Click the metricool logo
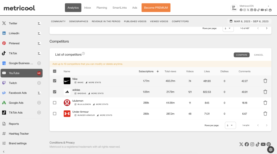This screenshot has width=277, height=154. 19,8
